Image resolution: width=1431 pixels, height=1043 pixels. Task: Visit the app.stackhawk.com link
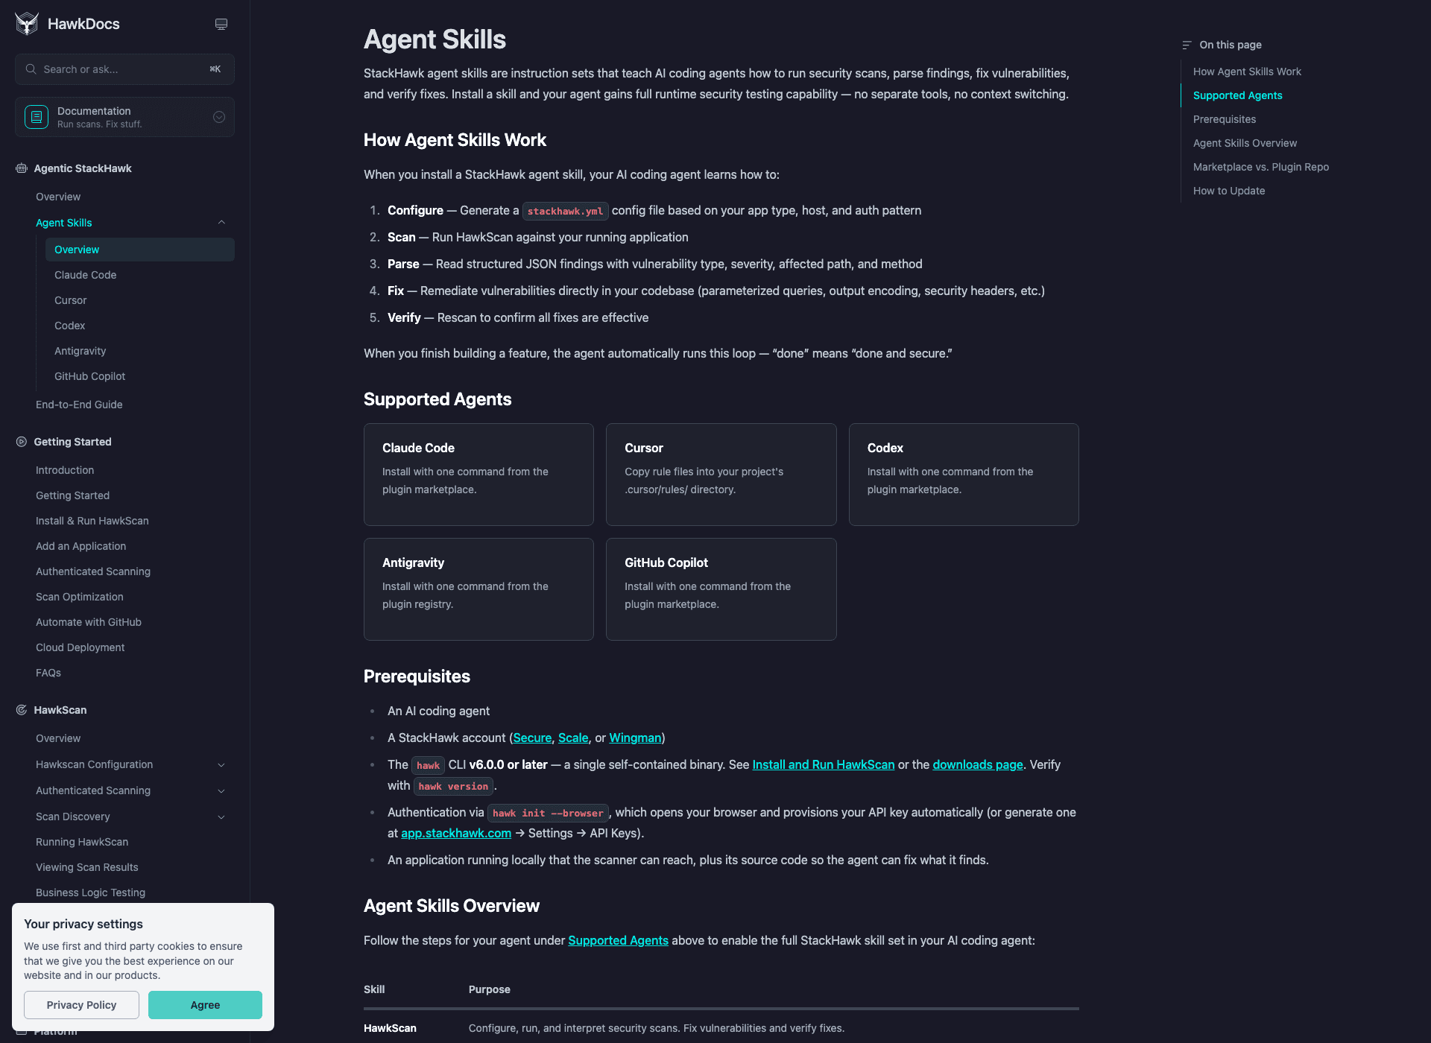[x=456, y=833]
